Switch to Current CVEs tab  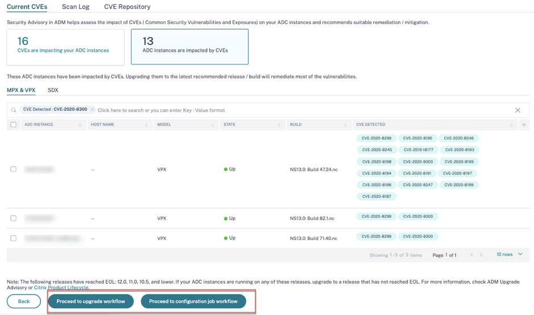[27, 7]
